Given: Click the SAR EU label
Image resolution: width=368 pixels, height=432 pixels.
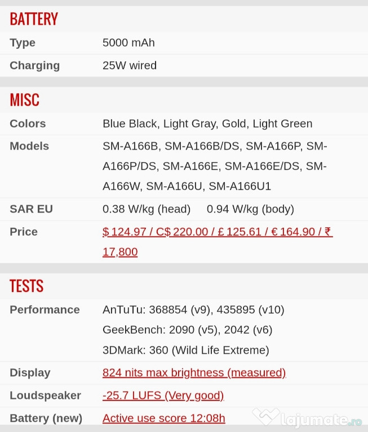Looking at the screenshot, I should tap(31, 209).
